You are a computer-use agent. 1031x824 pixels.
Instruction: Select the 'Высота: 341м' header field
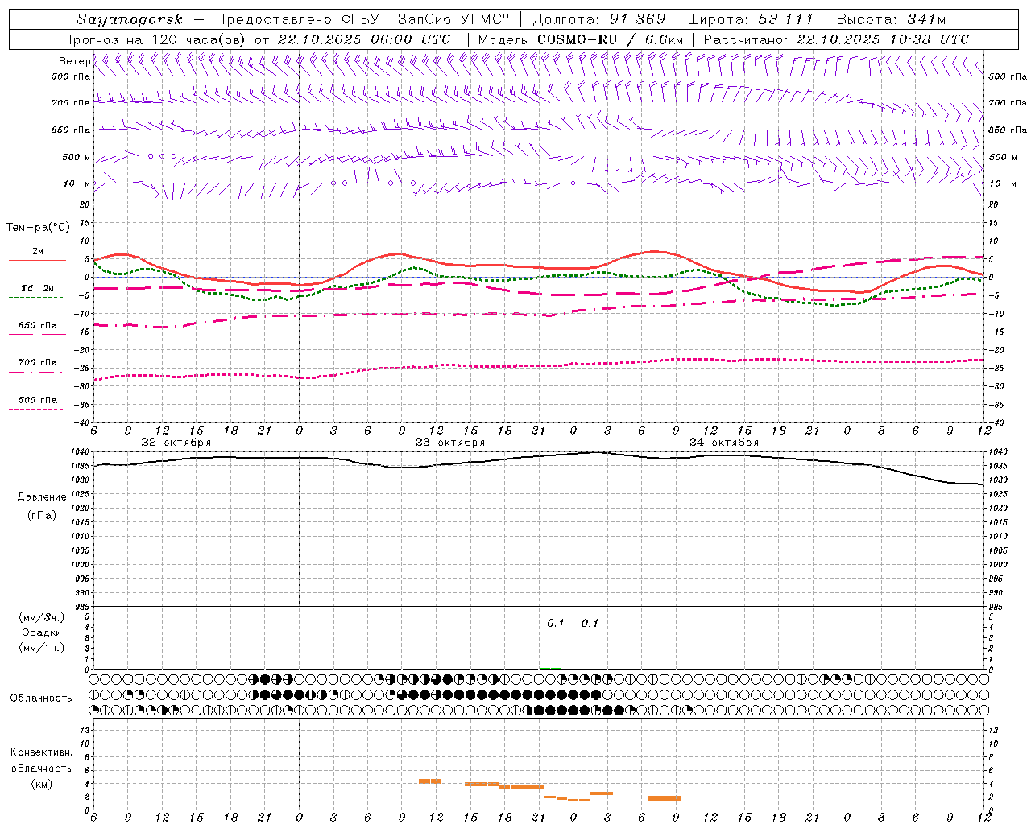[x=891, y=19]
